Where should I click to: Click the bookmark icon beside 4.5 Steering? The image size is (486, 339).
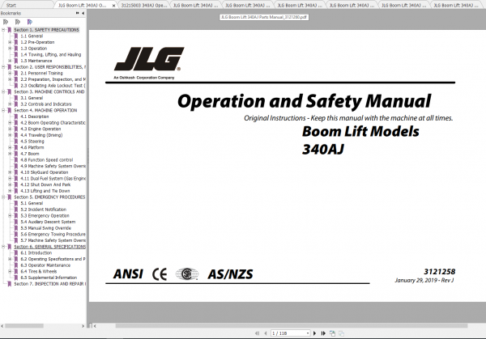tap(16, 141)
